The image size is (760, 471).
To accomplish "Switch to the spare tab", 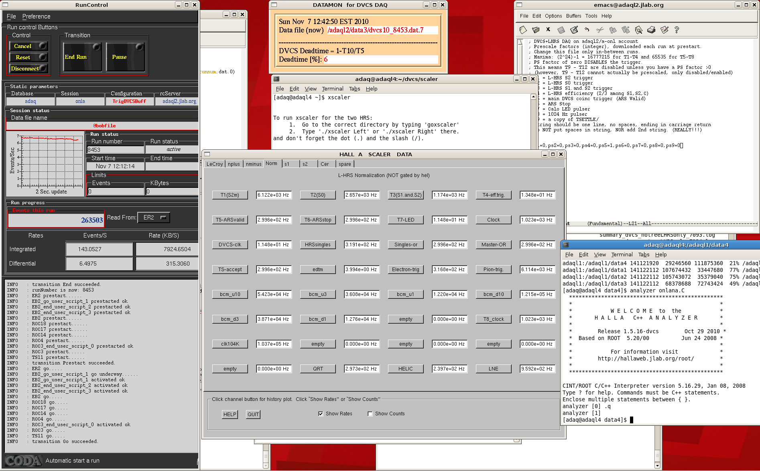I will point(345,164).
